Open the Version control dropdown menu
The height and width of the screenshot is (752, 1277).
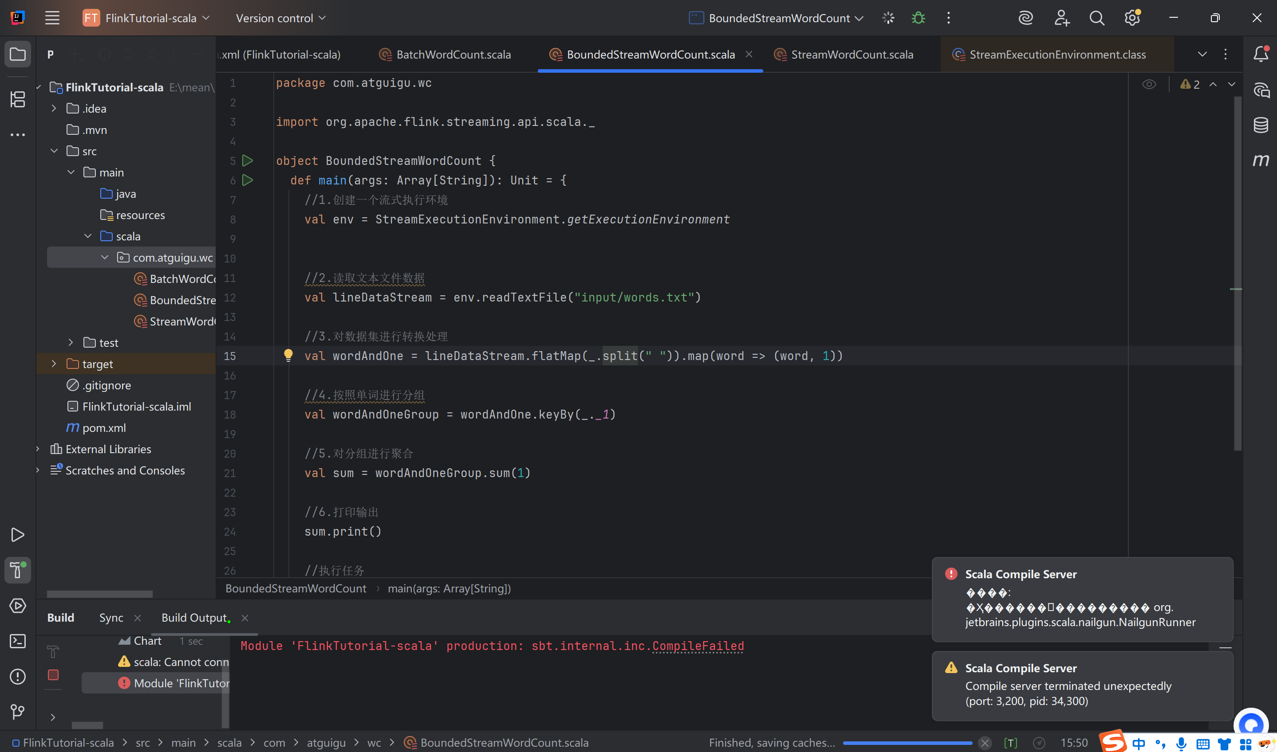pyautogui.click(x=280, y=18)
